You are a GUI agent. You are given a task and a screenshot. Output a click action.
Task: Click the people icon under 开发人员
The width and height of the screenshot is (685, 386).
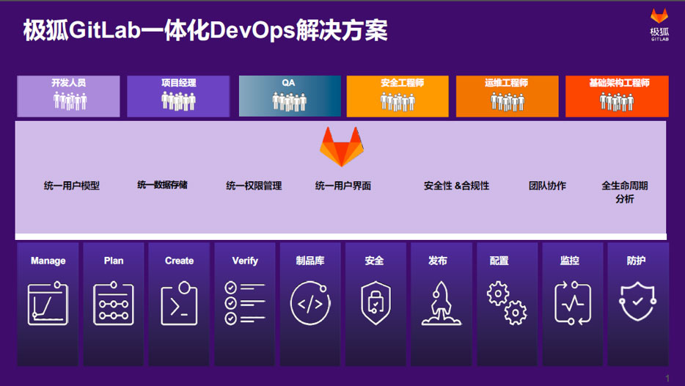[x=70, y=101]
